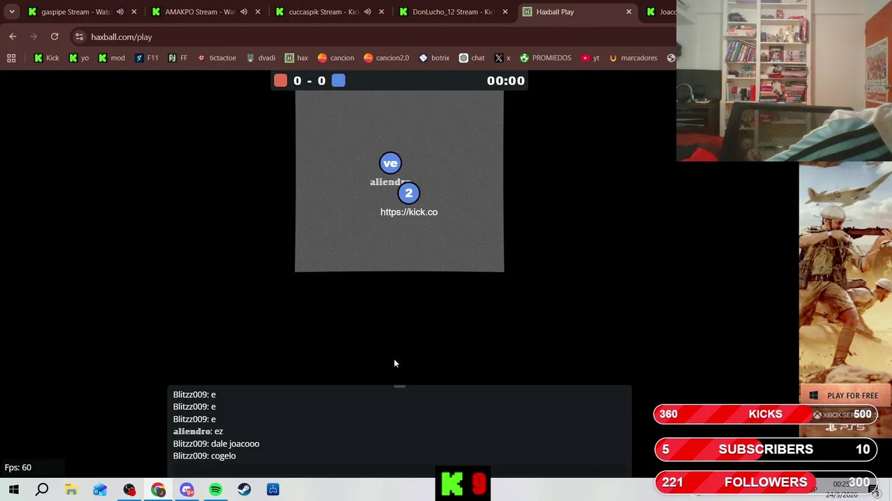The height and width of the screenshot is (501, 892).
Task: Mute the gaspipe Stream tab audio
Action: coord(120,12)
